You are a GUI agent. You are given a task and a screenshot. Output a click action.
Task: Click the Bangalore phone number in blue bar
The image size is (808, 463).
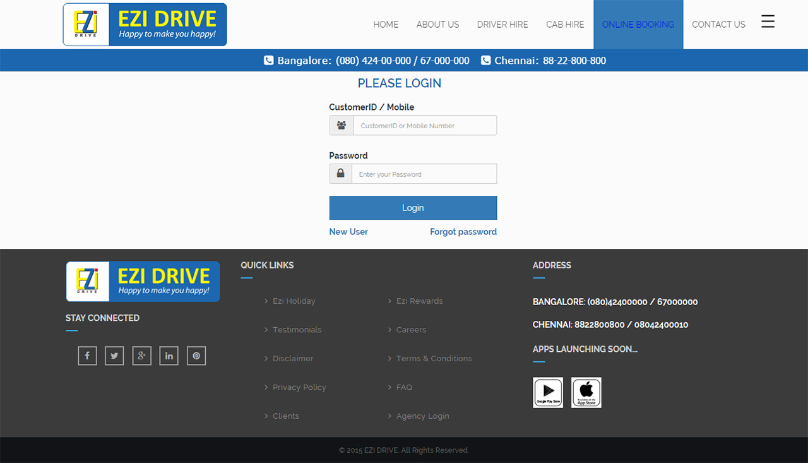click(403, 61)
